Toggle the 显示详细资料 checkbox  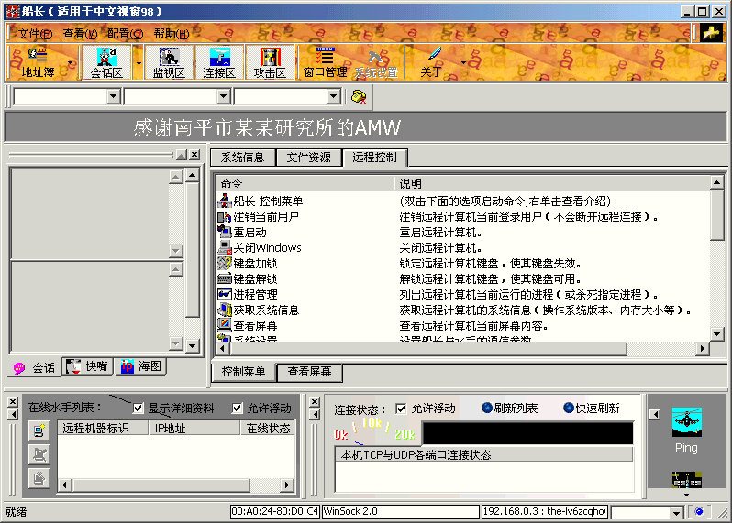(x=139, y=409)
